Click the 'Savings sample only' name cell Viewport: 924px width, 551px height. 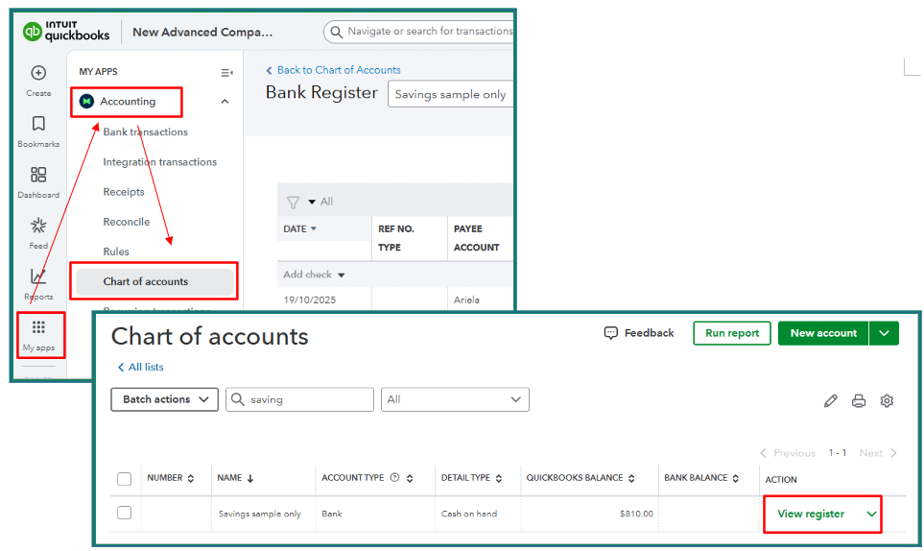260,514
